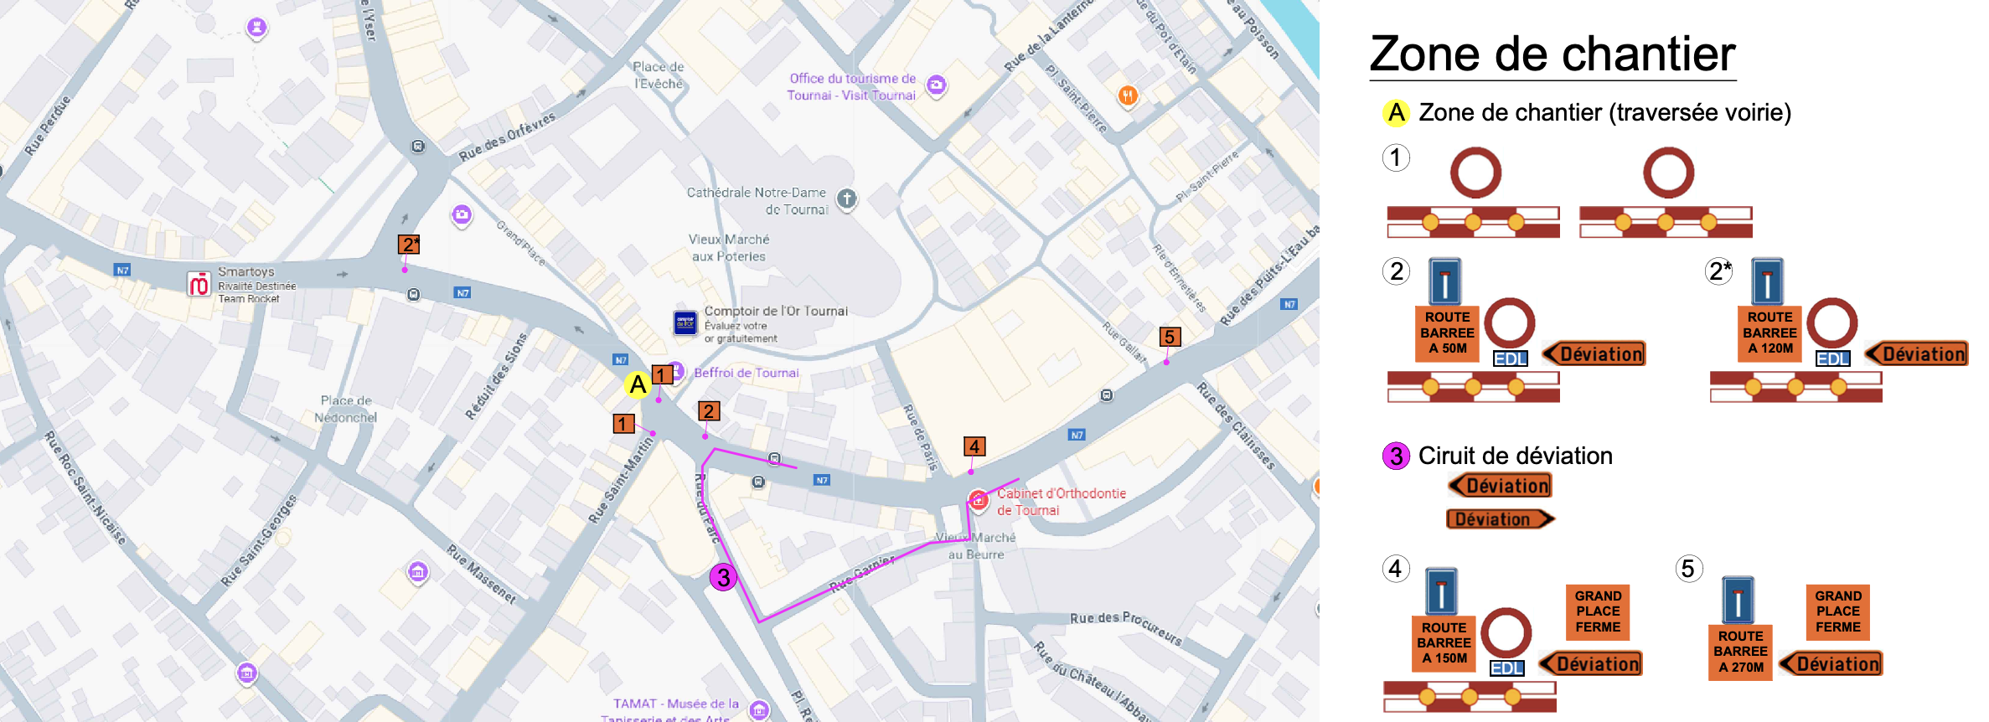The height and width of the screenshot is (722, 1989).
Task: Click the Comptoir de l'Or blue logo
Action: (x=685, y=322)
